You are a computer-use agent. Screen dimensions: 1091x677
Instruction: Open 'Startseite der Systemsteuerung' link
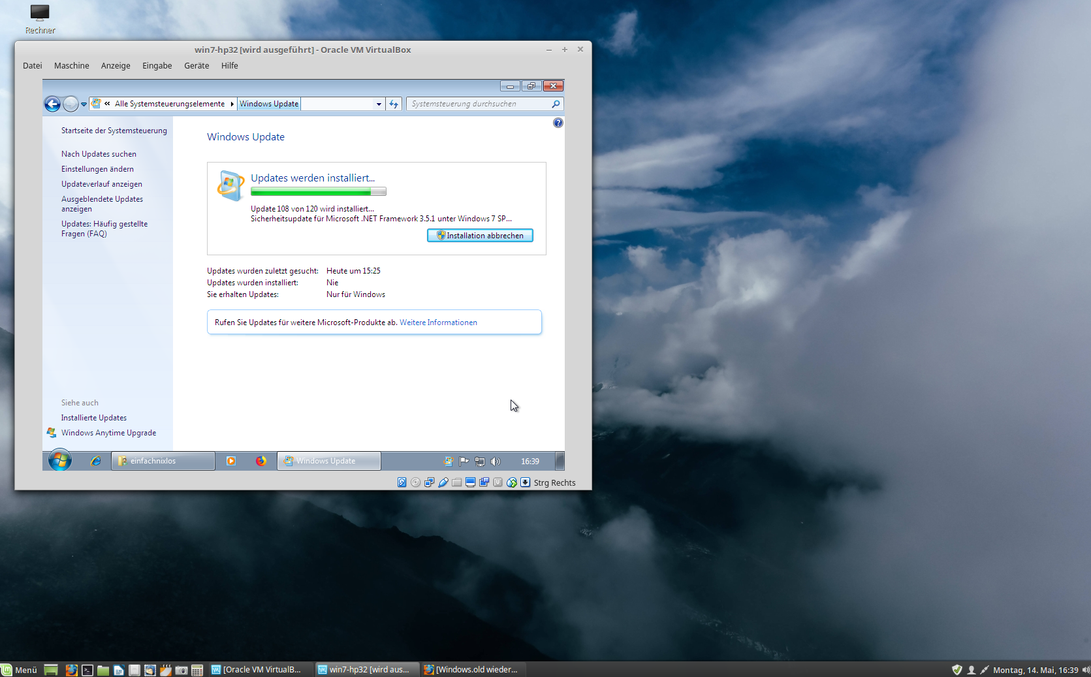tap(114, 131)
